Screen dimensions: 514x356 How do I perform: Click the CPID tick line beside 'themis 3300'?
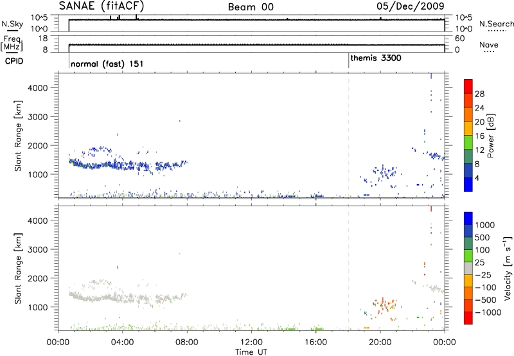click(x=348, y=61)
